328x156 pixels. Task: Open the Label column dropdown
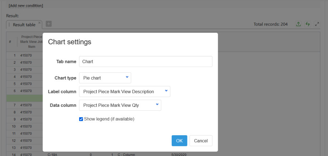(x=125, y=91)
